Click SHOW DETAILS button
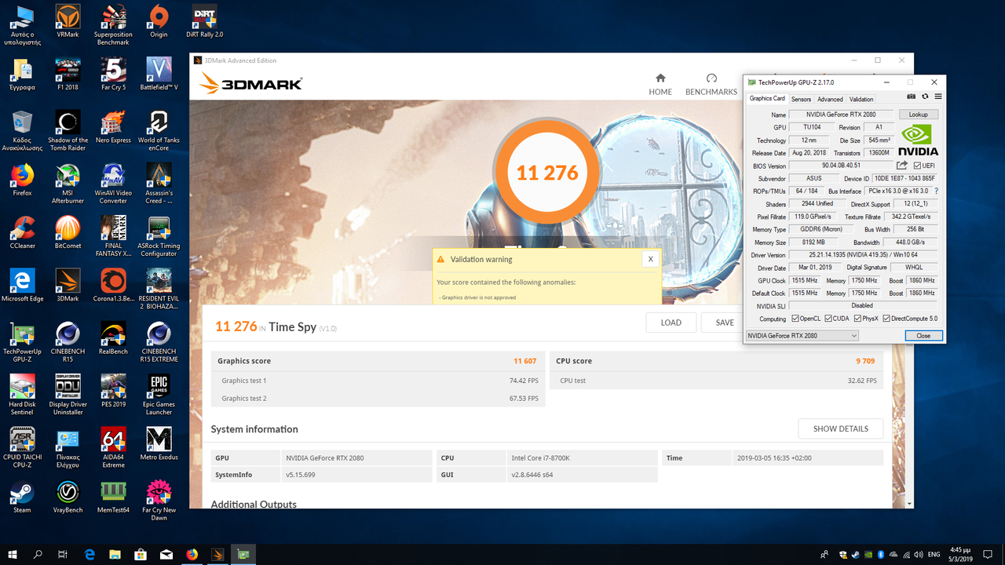The width and height of the screenshot is (1005, 565). (841, 428)
